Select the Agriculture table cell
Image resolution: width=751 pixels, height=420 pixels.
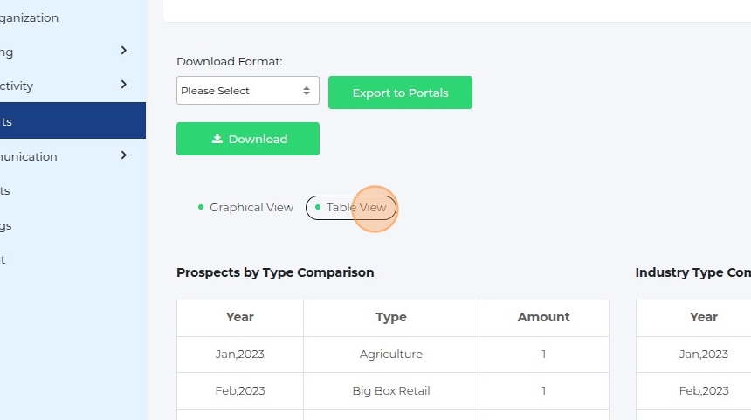391,355
